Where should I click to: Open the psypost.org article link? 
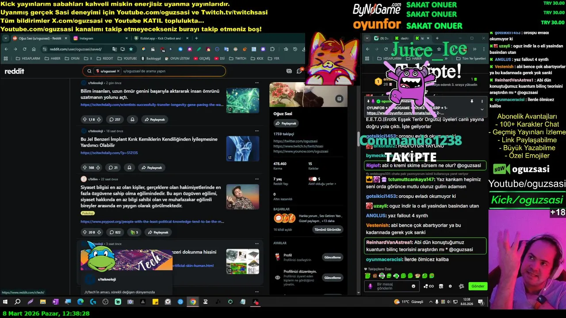pyautogui.click(x=152, y=222)
